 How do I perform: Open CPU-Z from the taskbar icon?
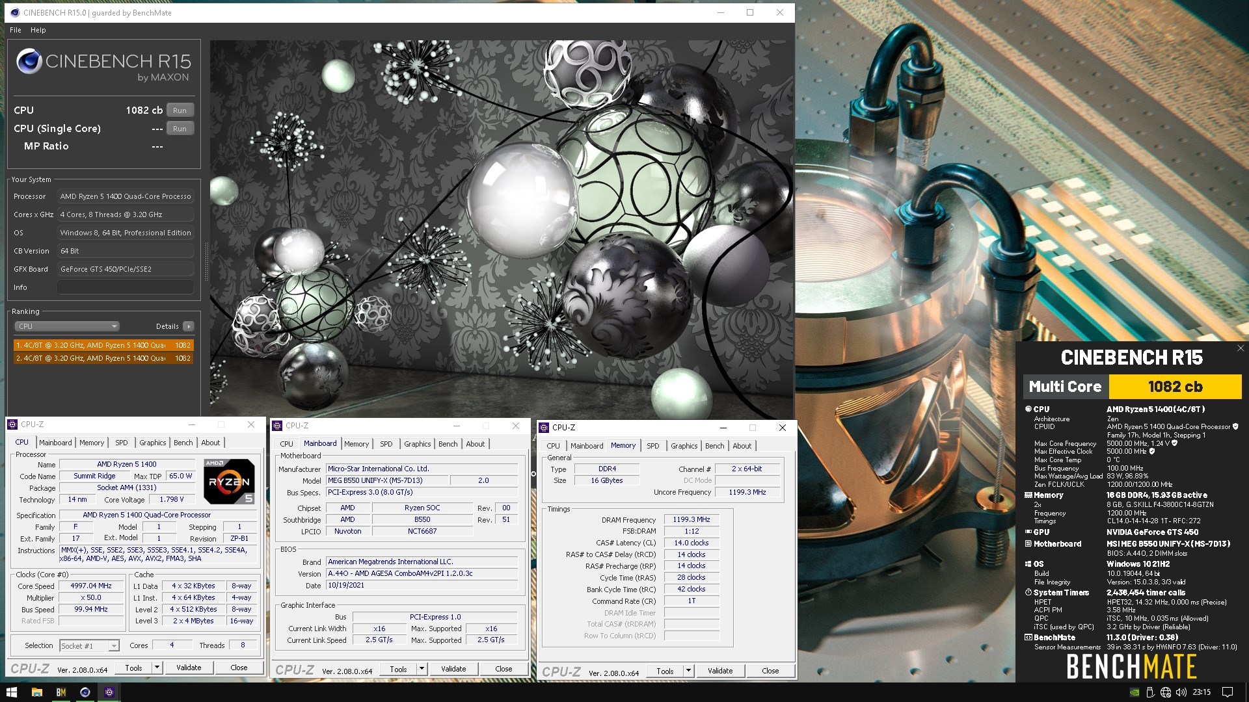pos(109,692)
